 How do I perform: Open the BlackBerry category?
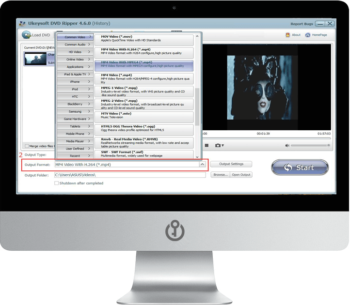pyautogui.click(x=75, y=104)
